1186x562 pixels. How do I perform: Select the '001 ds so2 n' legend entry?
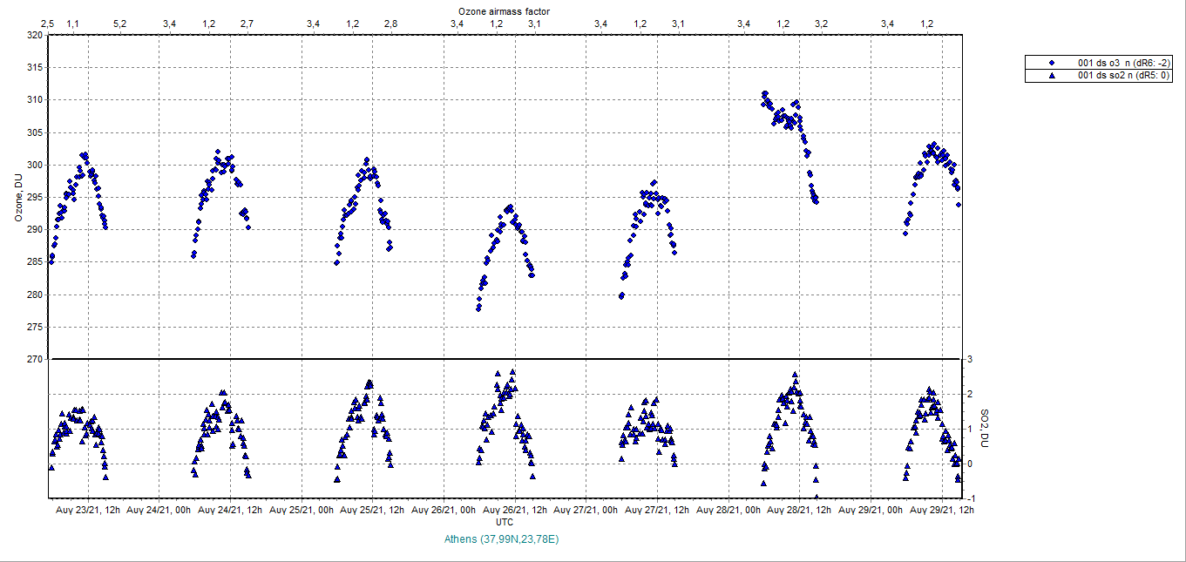1124,76
